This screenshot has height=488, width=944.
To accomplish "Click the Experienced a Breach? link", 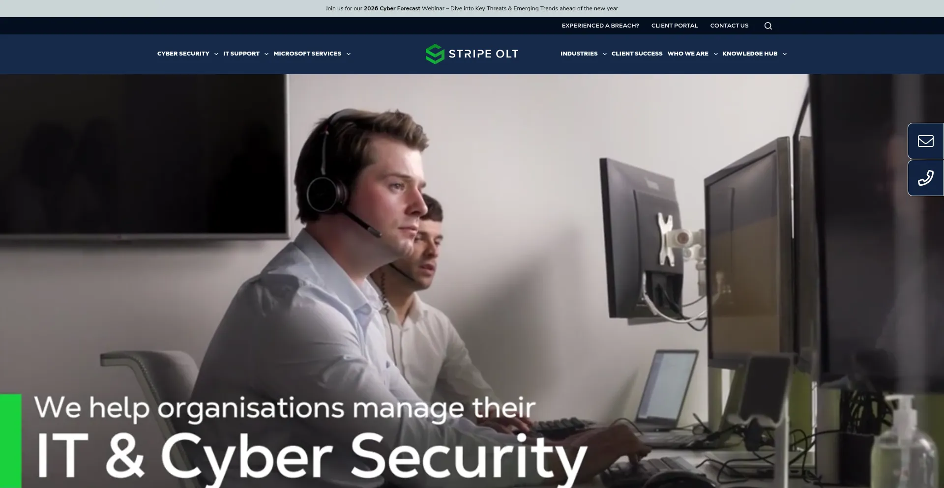I will (x=600, y=26).
